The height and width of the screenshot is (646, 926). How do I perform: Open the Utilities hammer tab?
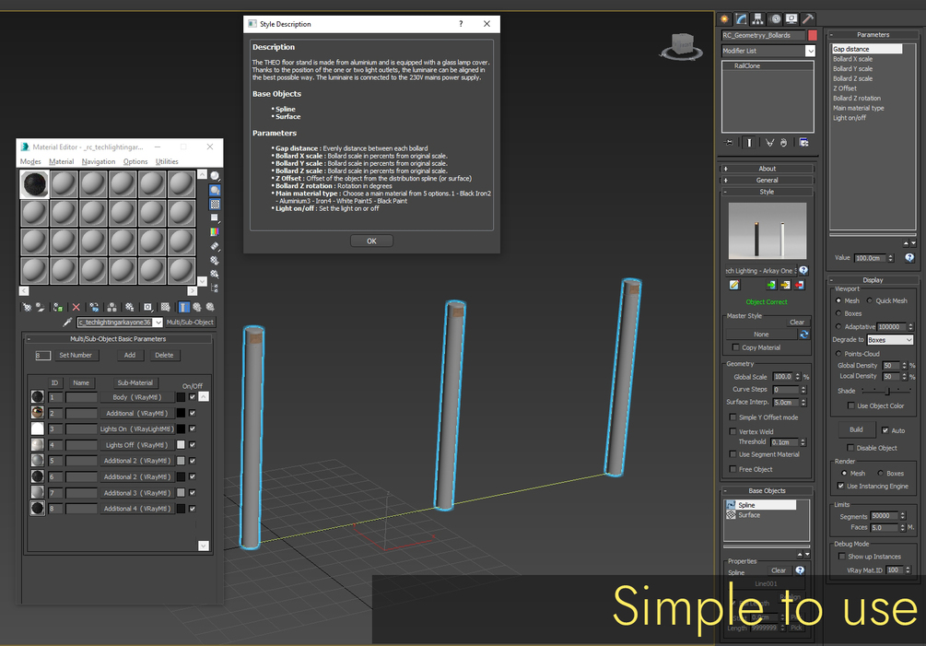click(808, 19)
